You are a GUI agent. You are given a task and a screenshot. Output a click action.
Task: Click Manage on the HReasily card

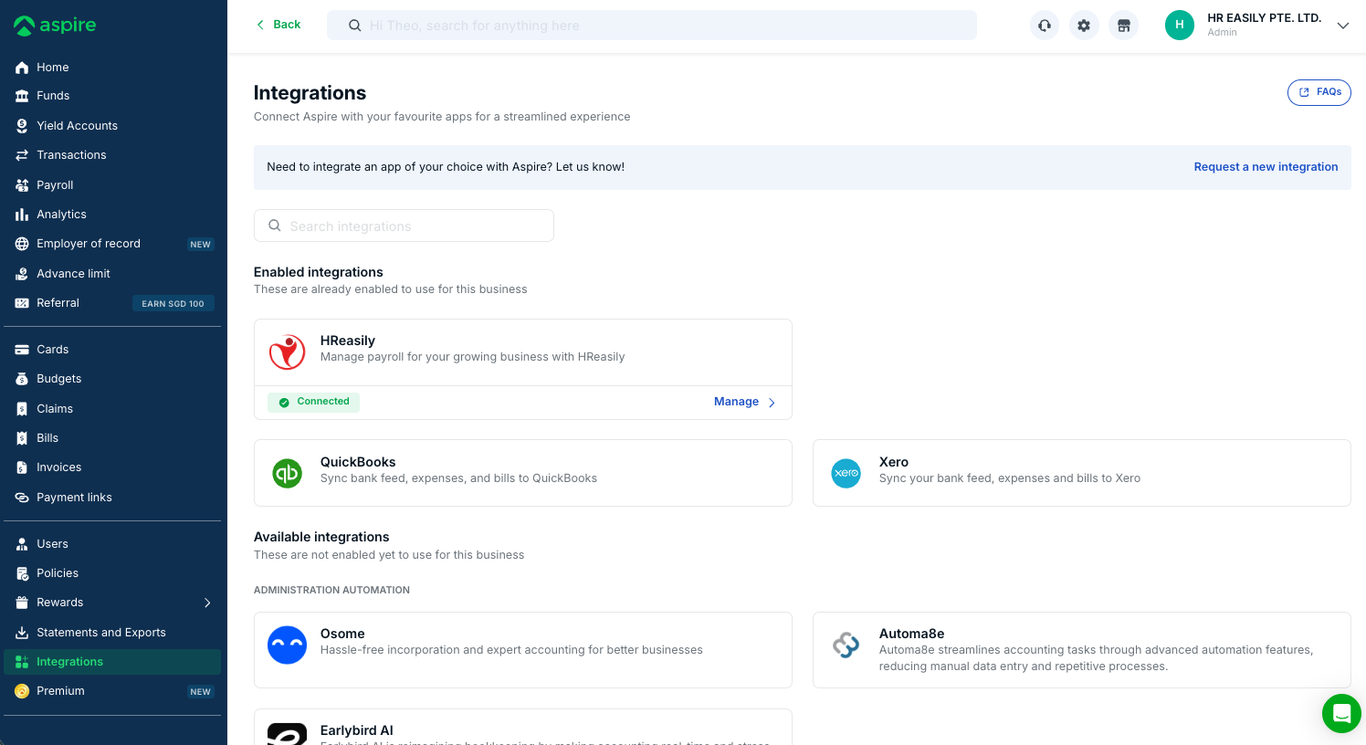click(x=744, y=402)
